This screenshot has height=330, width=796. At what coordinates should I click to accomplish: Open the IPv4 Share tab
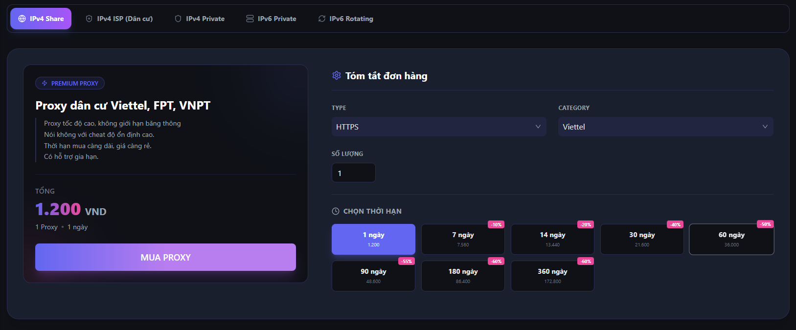[41, 19]
